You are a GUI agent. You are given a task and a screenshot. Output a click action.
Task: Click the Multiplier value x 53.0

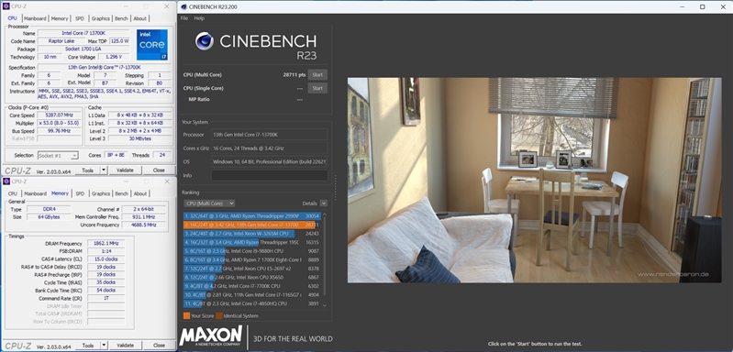[60, 123]
